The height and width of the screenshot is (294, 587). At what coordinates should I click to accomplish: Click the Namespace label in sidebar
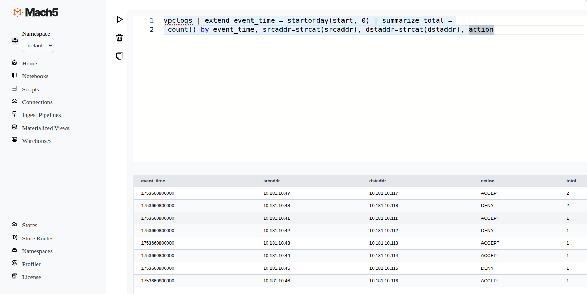[x=36, y=34]
